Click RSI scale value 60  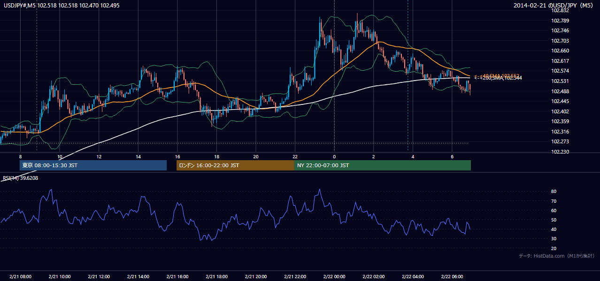[x=554, y=210]
